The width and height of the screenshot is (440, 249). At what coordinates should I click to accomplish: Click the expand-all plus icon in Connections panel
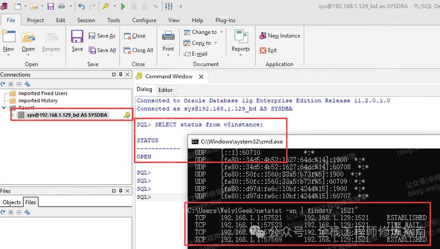10,84
